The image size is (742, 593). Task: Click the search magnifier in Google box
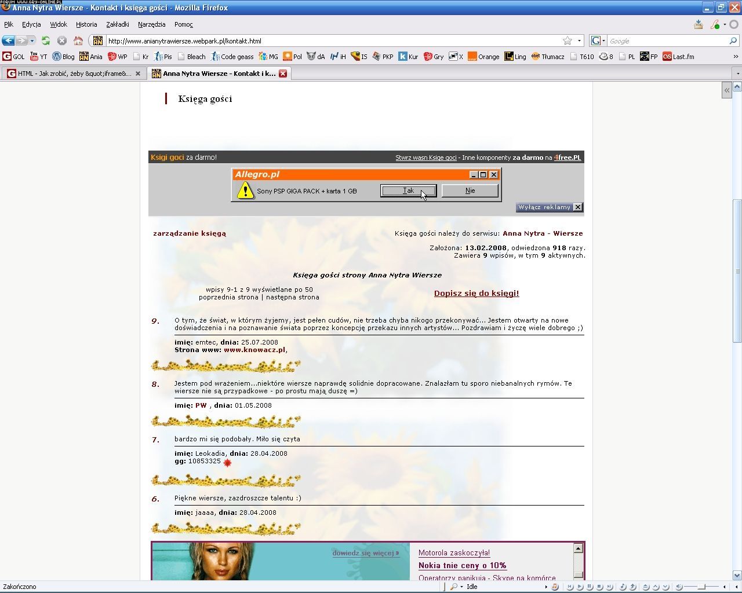click(733, 41)
